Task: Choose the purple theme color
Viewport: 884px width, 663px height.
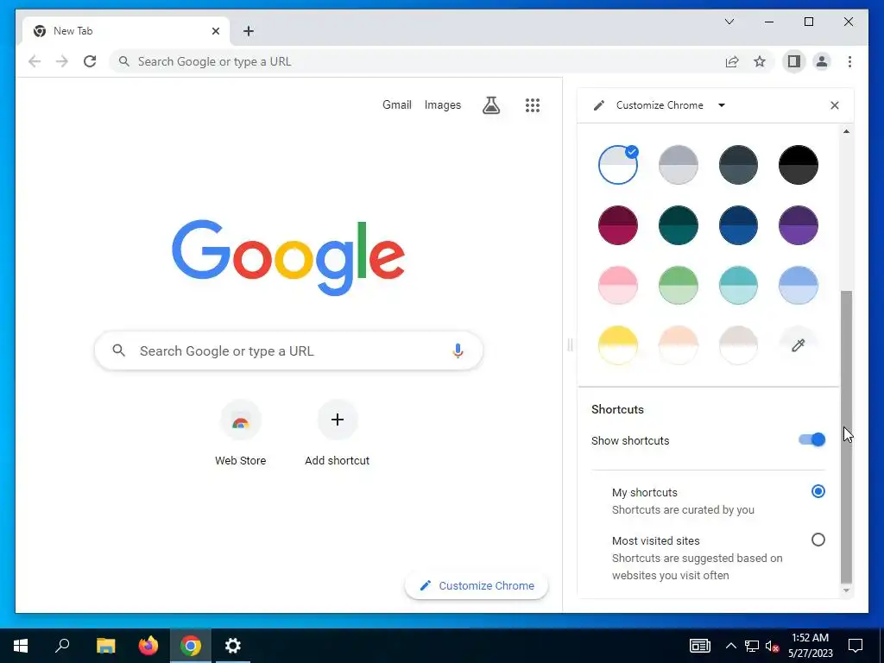Action: [x=798, y=225]
